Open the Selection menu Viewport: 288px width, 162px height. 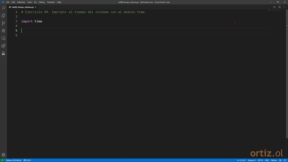(x=21, y=2)
